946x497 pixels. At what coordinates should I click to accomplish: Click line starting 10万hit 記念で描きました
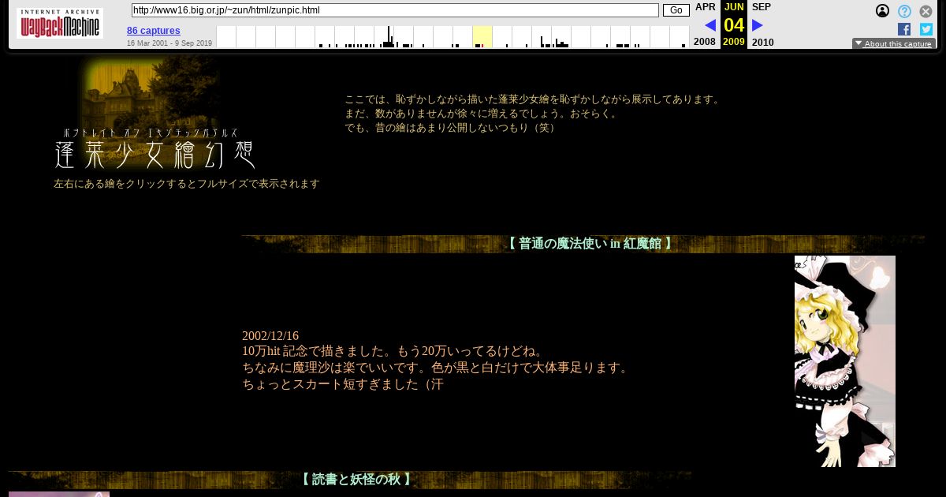tap(393, 352)
